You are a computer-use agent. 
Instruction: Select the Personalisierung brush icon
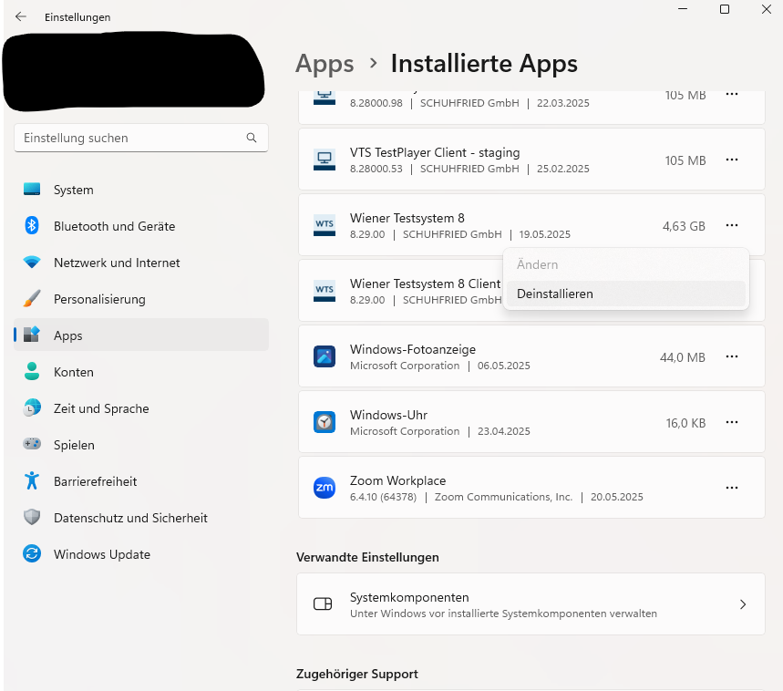pos(32,299)
